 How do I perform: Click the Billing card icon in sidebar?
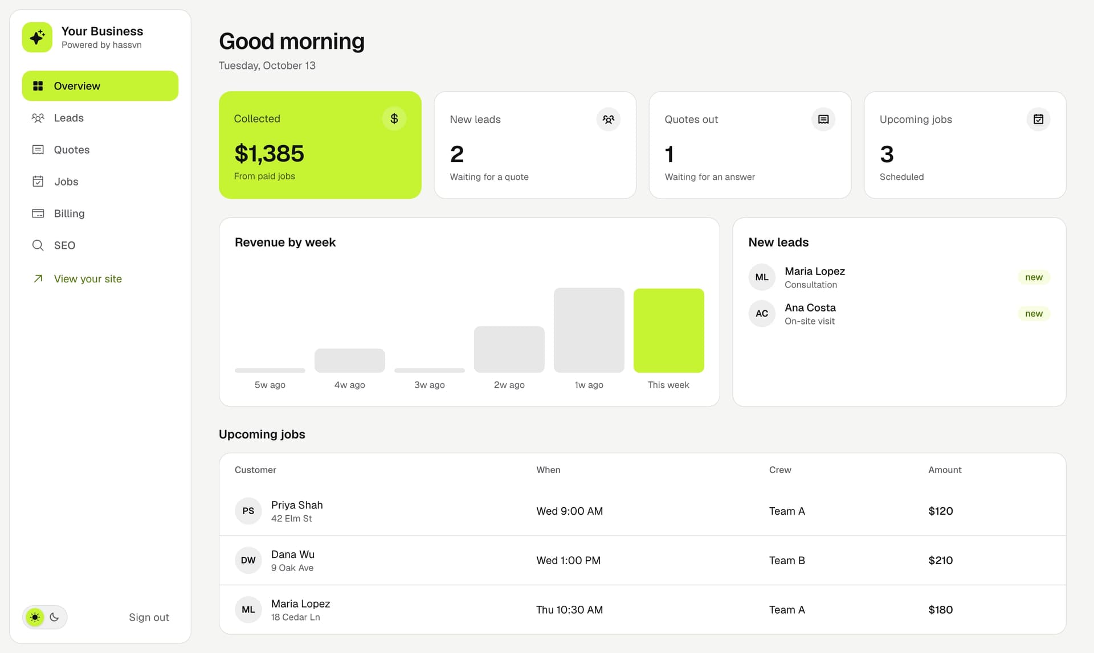tap(38, 213)
